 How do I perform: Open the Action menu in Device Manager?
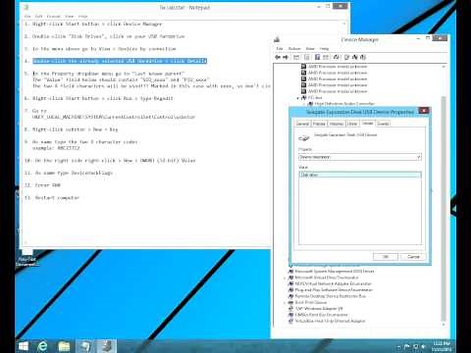coord(294,49)
